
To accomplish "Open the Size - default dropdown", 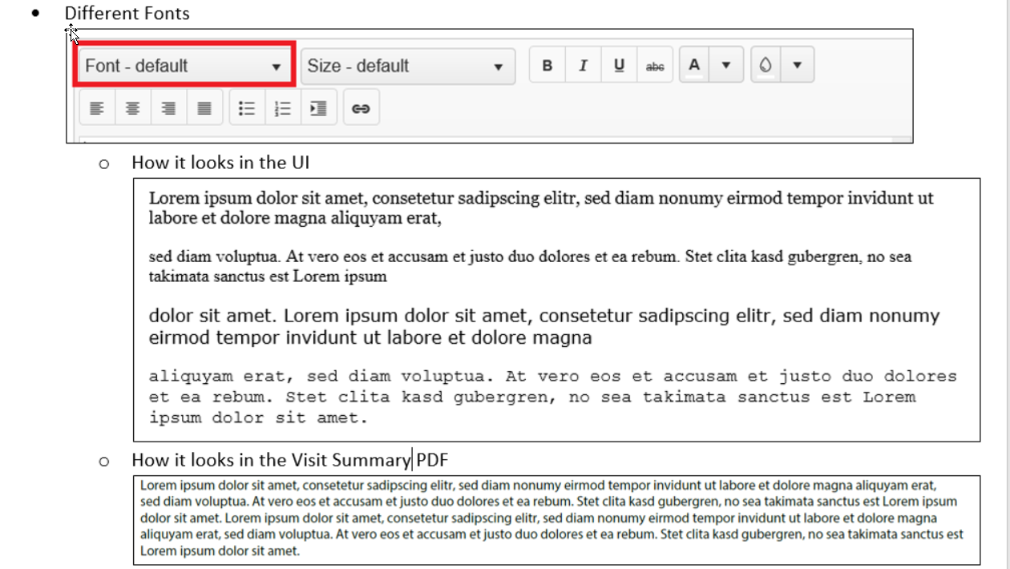I will tap(408, 66).
